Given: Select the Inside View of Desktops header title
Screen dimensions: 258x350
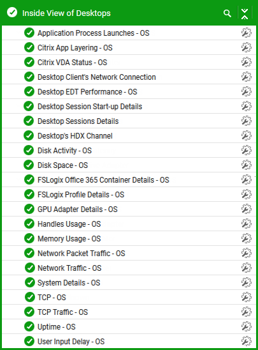Looking at the screenshot, I should 66,13.
